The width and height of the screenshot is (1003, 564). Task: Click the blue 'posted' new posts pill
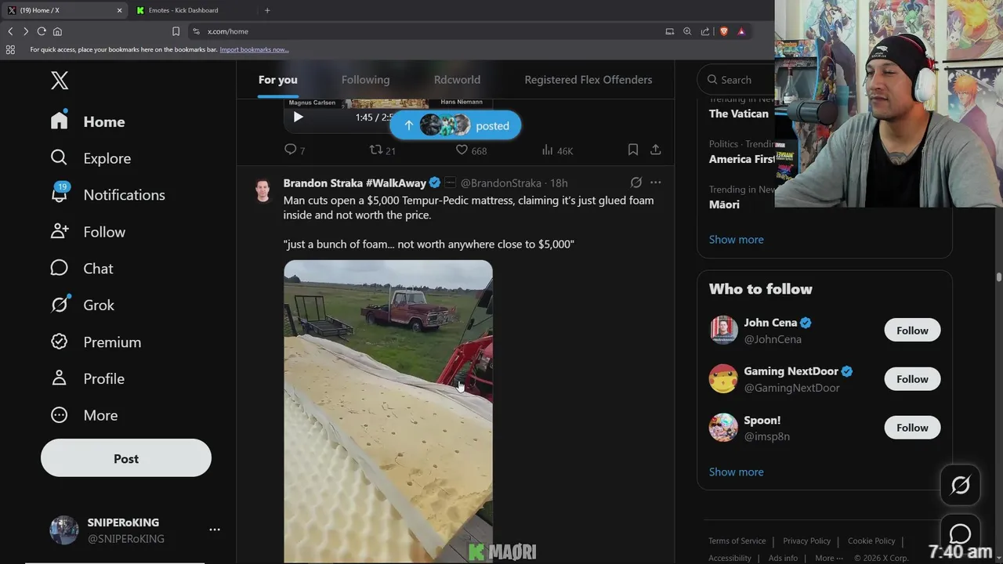pos(455,125)
